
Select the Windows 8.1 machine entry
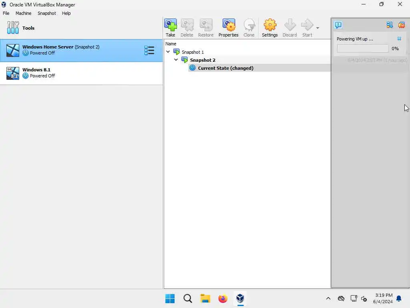[x=81, y=73]
